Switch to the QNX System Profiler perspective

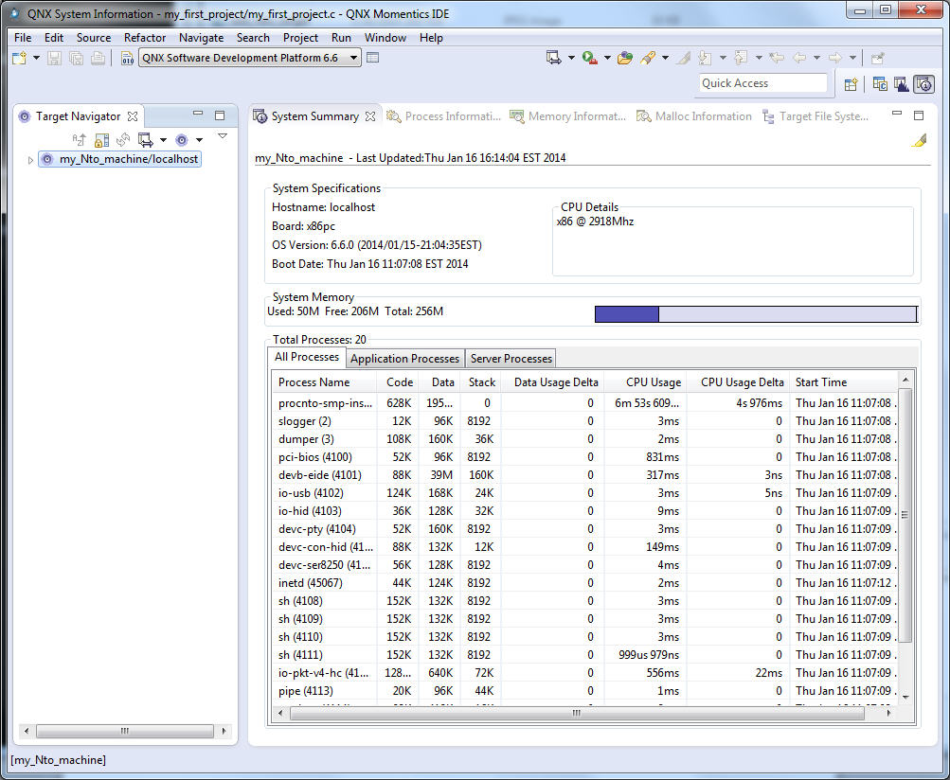[x=902, y=84]
